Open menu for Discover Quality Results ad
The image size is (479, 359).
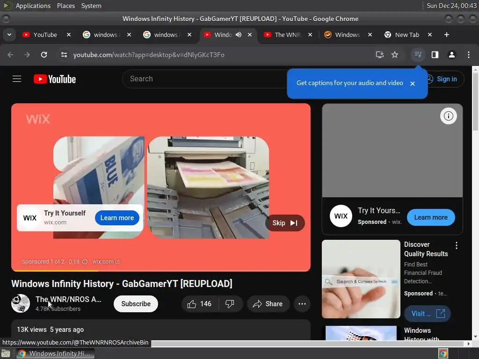[457, 245]
